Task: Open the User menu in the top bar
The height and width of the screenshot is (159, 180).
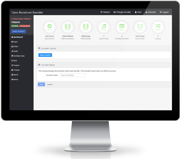Action: click(138, 12)
